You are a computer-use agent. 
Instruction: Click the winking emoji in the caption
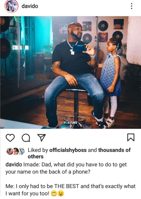point(61,194)
